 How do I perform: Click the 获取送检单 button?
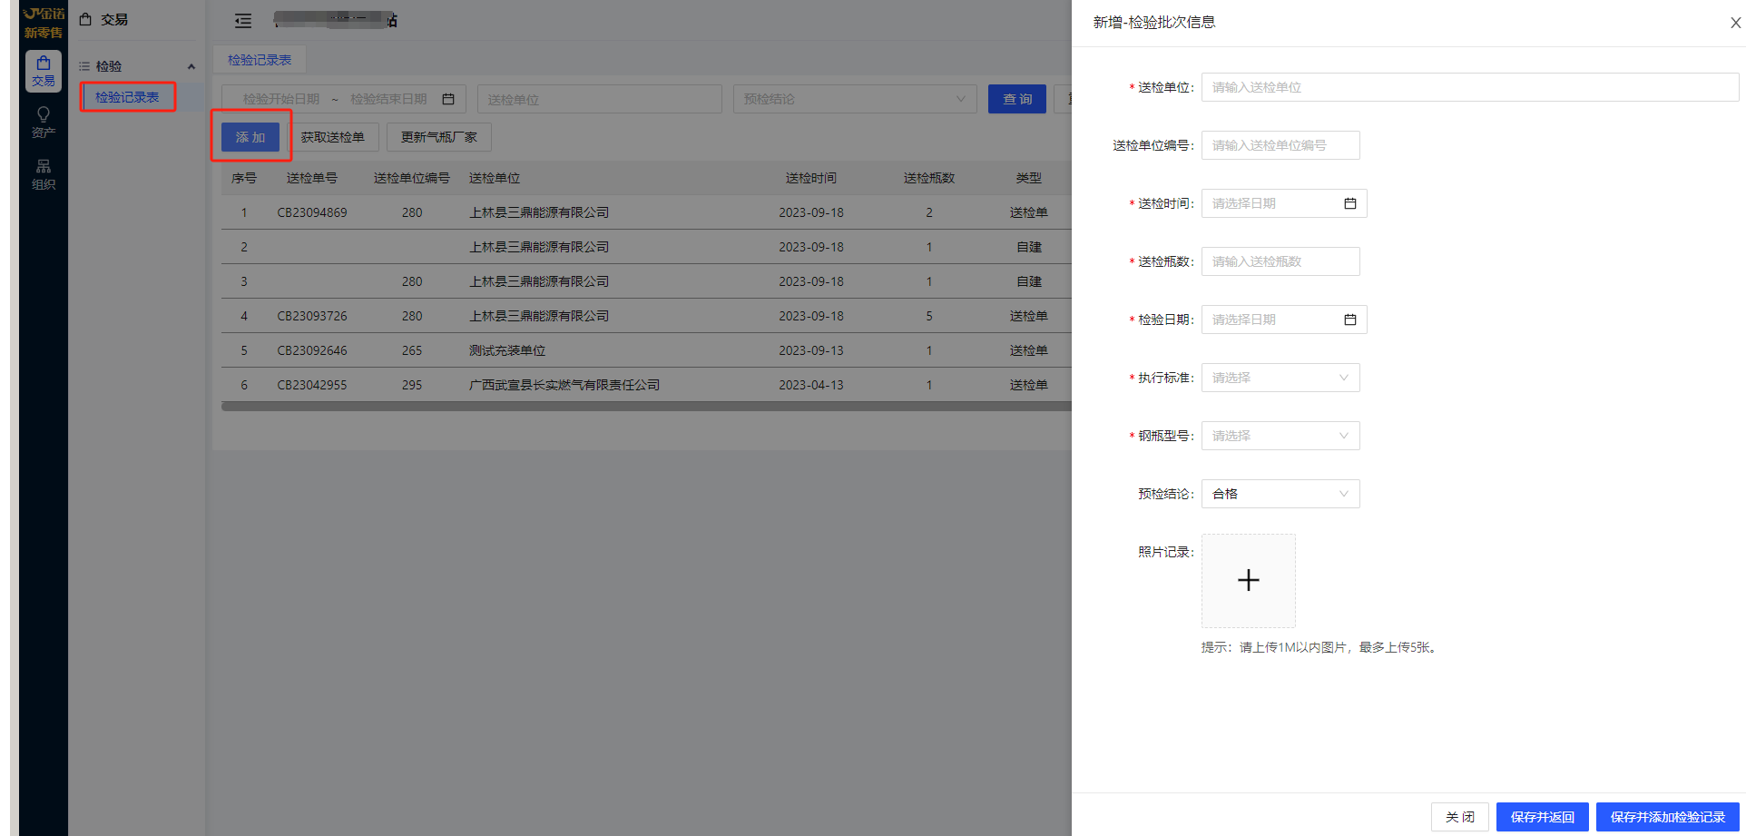(x=332, y=137)
